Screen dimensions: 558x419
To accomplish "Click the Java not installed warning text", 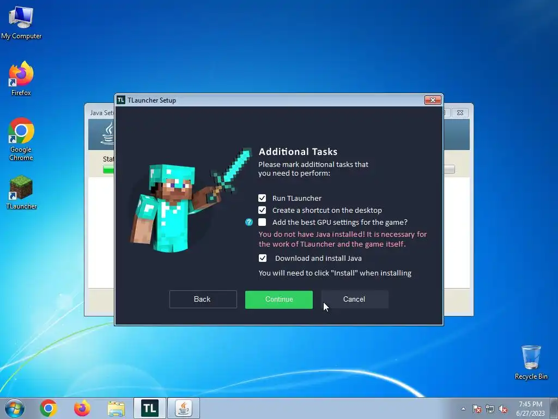I will [342, 239].
